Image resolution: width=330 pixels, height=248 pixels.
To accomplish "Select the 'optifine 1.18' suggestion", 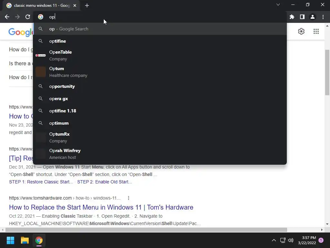I will click(160, 111).
